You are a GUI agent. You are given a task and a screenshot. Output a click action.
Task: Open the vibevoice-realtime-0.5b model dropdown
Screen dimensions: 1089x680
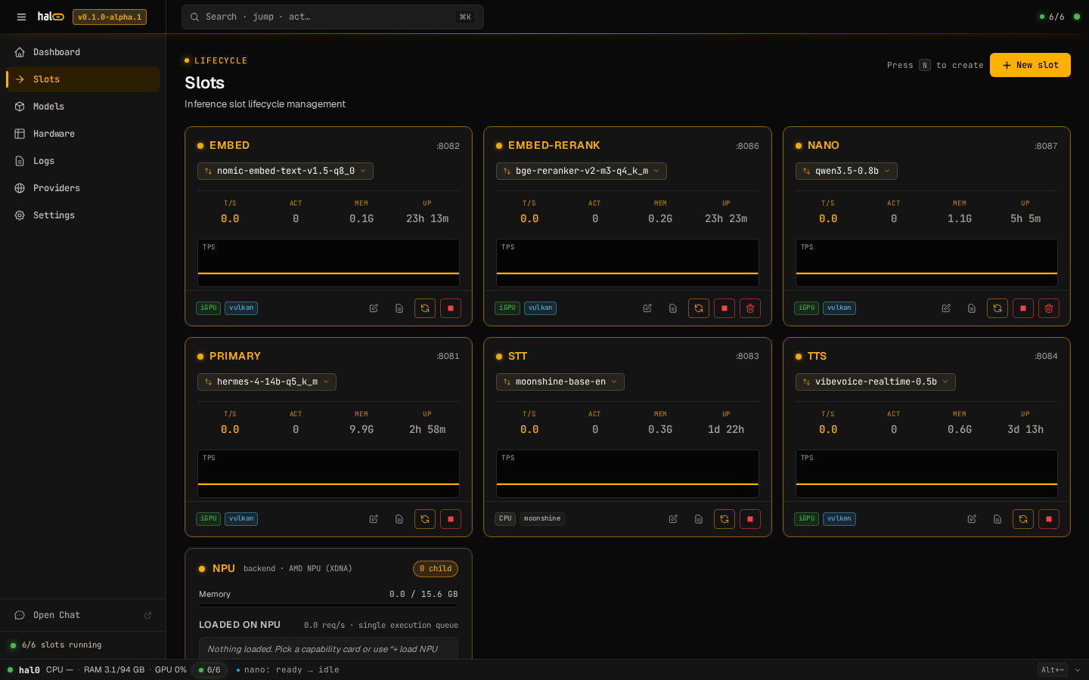pos(876,382)
